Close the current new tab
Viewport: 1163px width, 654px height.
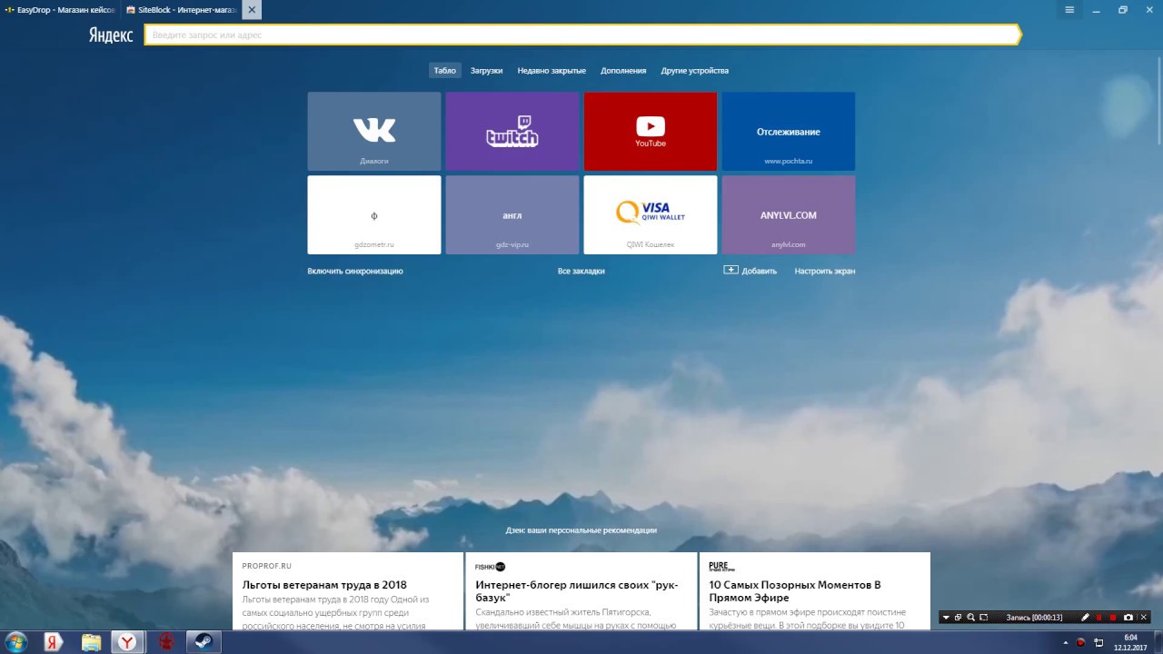(252, 10)
